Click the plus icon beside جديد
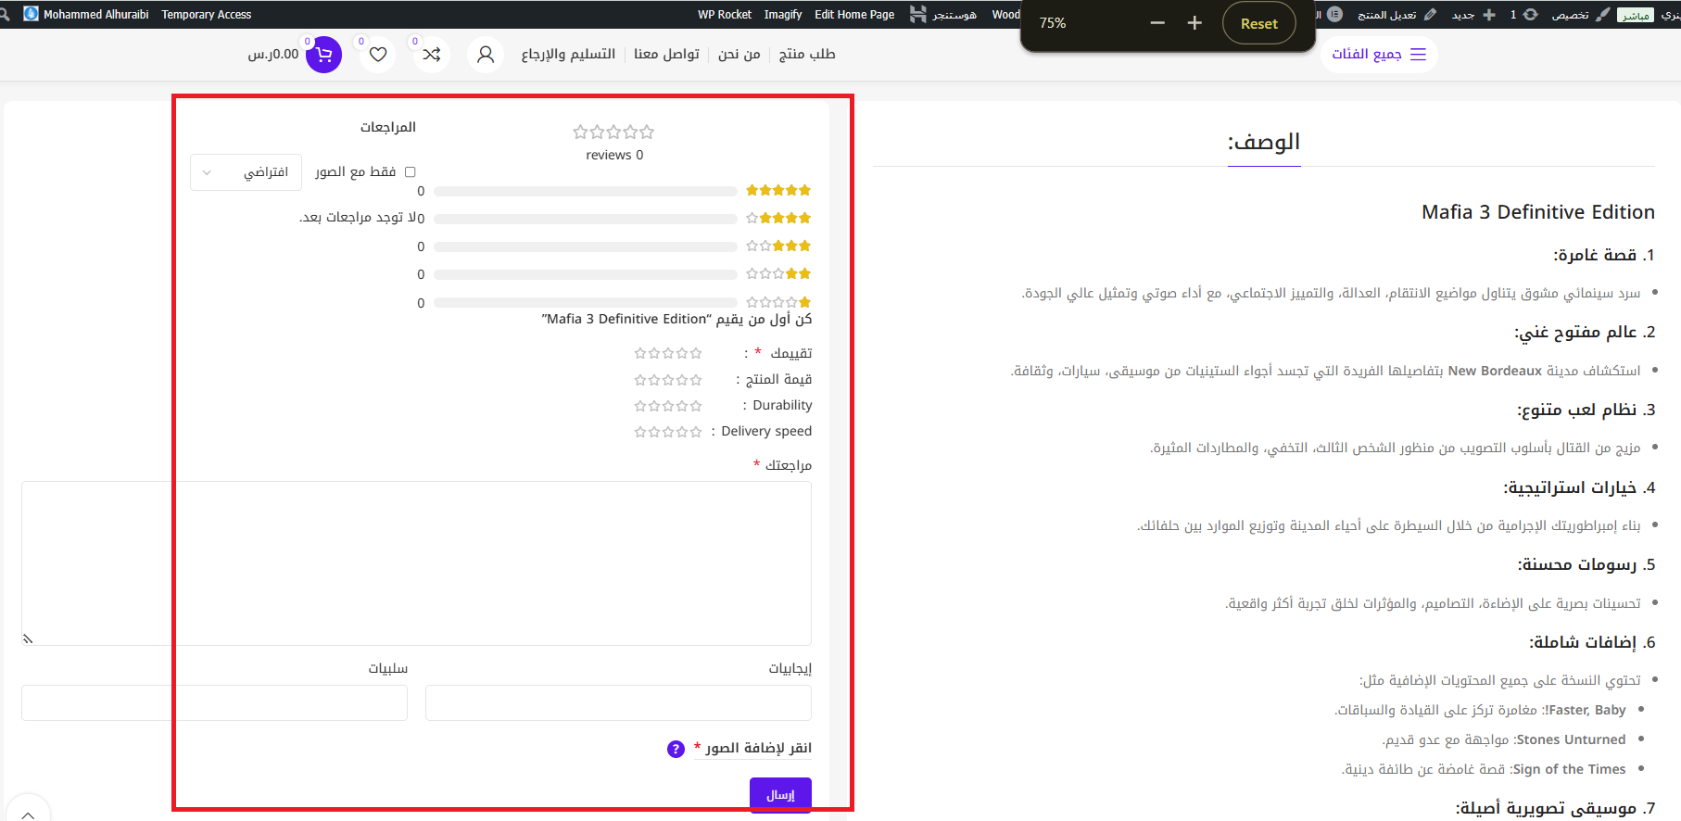 pos(1489,14)
